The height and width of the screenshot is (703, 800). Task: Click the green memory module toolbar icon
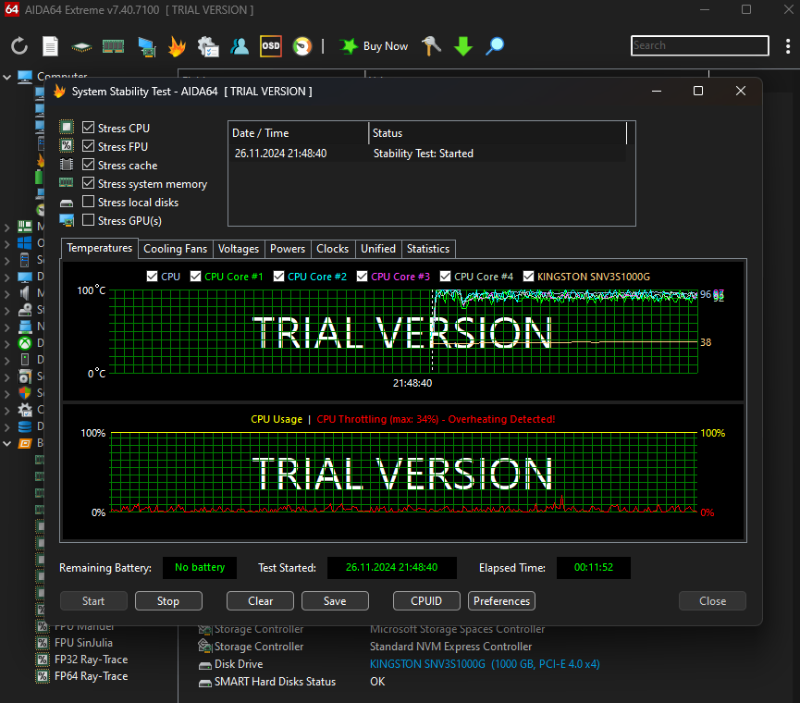click(x=113, y=46)
